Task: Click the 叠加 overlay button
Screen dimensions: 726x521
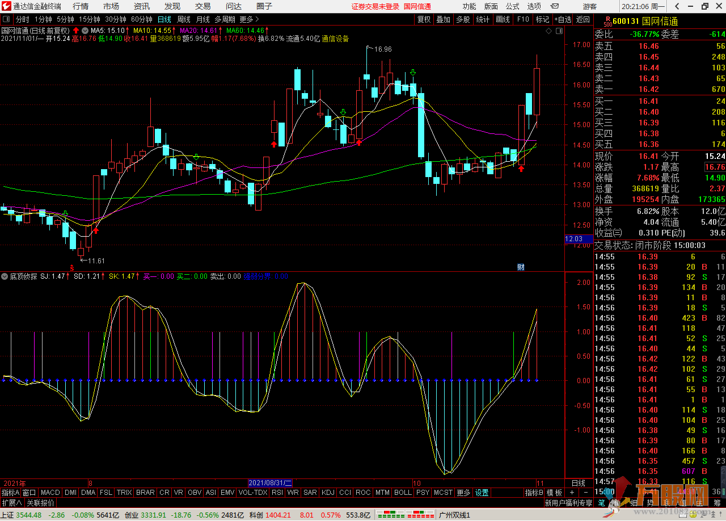Action: (x=443, y=19)
